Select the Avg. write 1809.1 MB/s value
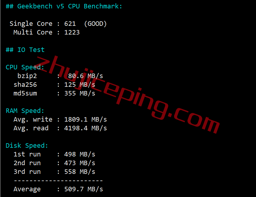Viewport: 256px width, 197px height. click(86, 120)
